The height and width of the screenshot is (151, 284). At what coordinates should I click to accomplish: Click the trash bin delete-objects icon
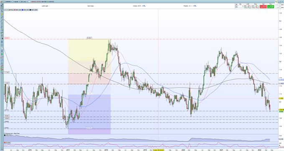[2, 36]
